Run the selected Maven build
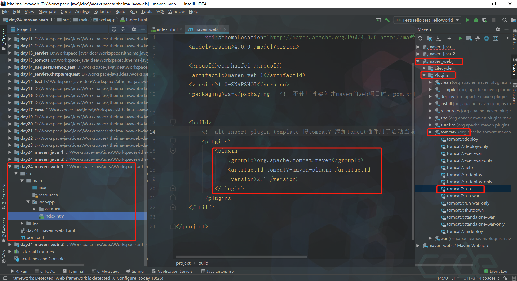Screen dimensions: 517x281 click(x=460, y=38)
